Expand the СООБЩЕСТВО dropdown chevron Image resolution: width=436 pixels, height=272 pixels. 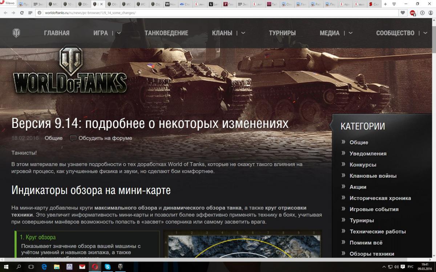425,33
